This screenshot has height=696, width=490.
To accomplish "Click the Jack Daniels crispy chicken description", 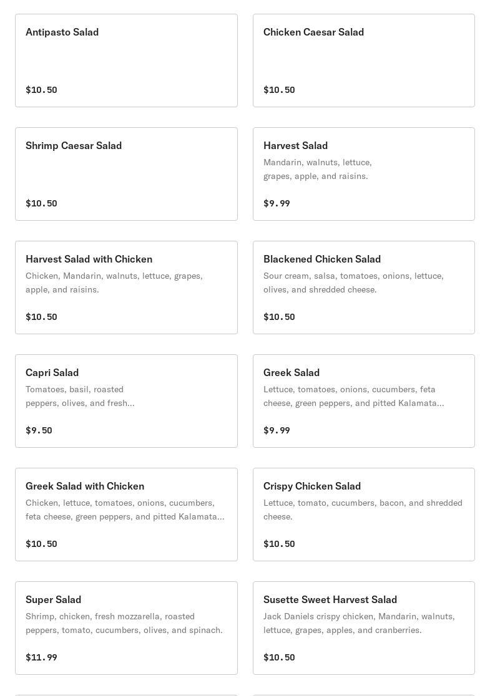I will pyautogui.click(x=359, y=623).
